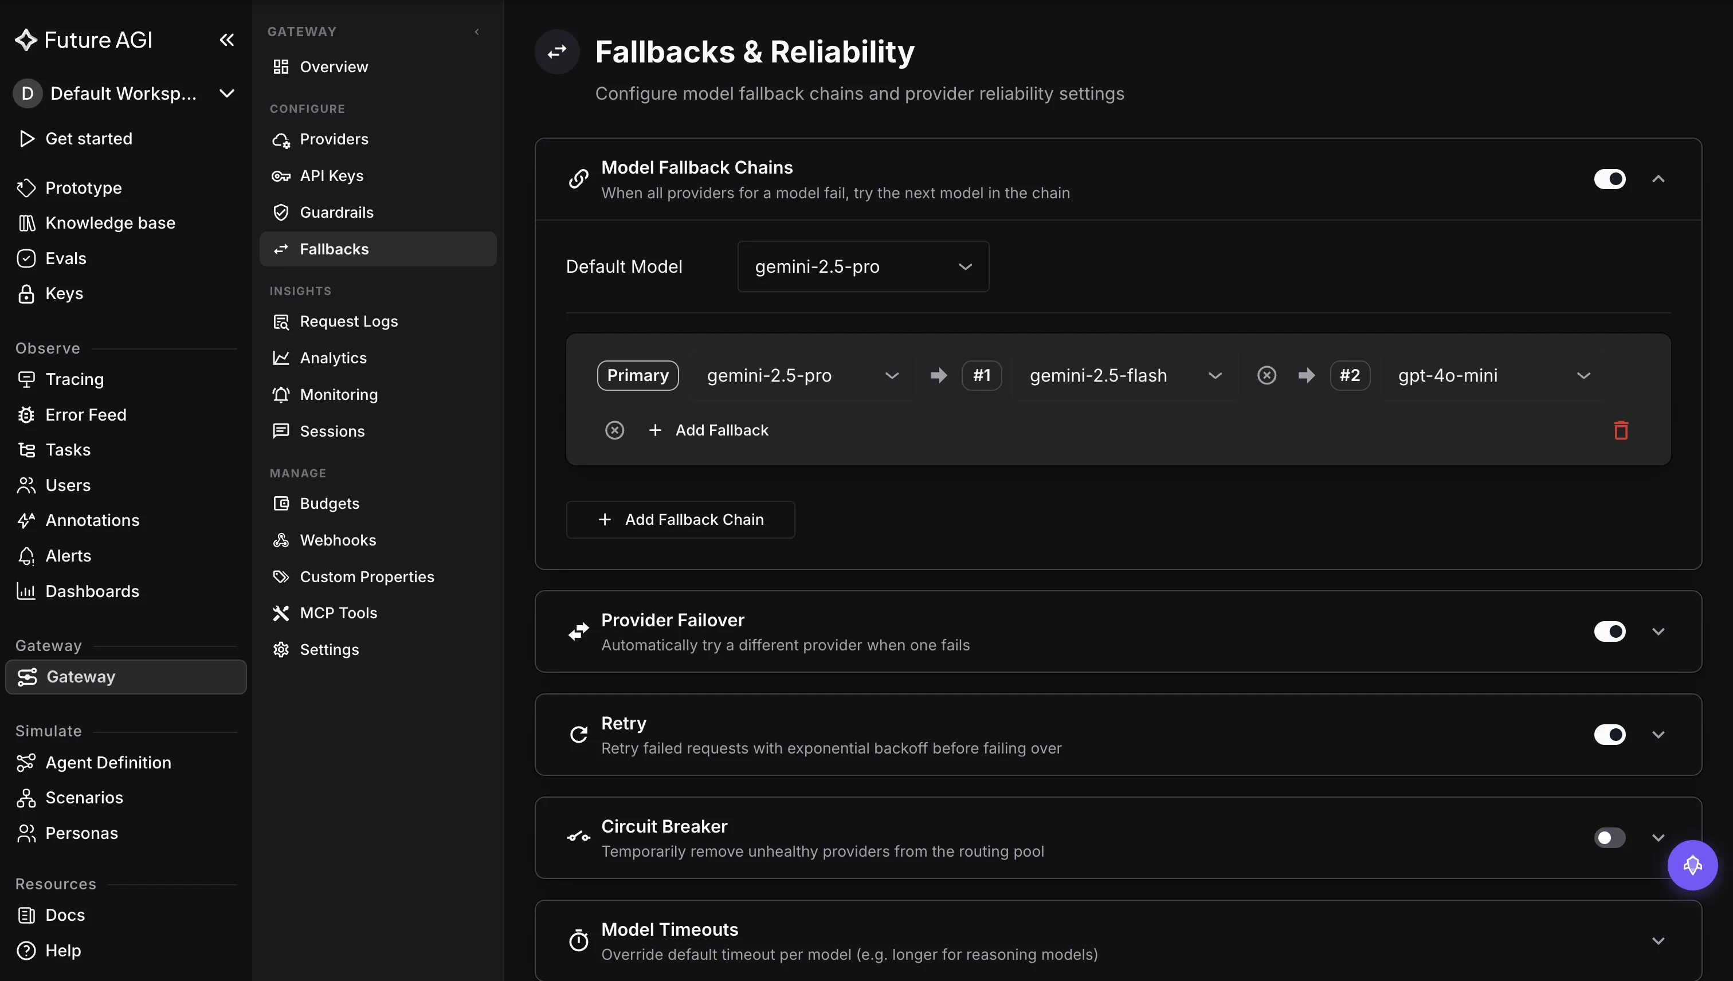Expand Provider Failover section
Viewport: 1733px width, 981px height.
point(1658,631)
